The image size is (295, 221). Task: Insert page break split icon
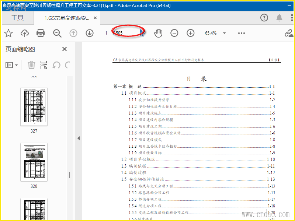[44, 65]
